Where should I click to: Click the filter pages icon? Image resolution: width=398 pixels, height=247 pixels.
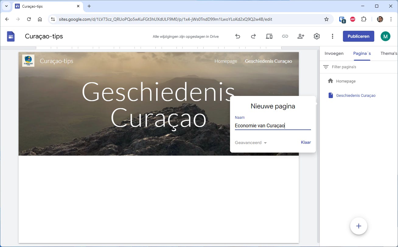pyautogui.click(x=326, y=67)
